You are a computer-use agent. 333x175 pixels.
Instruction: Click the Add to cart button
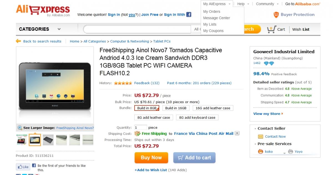194,158
